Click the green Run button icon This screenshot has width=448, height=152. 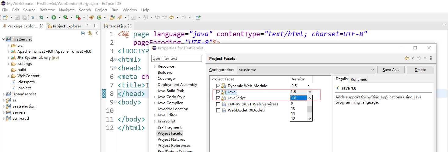coord(54,17)
